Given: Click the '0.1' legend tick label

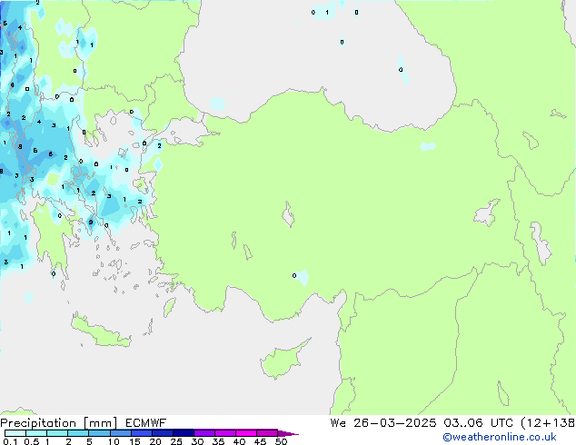Looking at the screenshot, I should point(10,441).
